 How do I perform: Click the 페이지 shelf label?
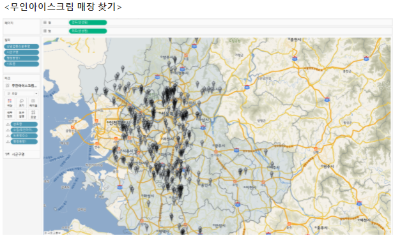[x=9, y=23]
